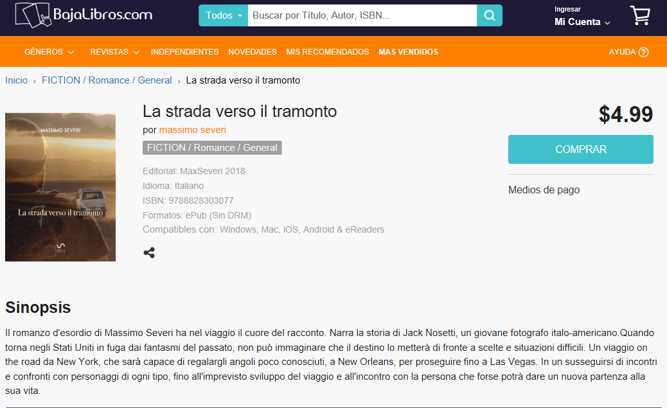Open the Mi Cuenta account dropdown
Screen dimensions: 667x408
point(582,22)
